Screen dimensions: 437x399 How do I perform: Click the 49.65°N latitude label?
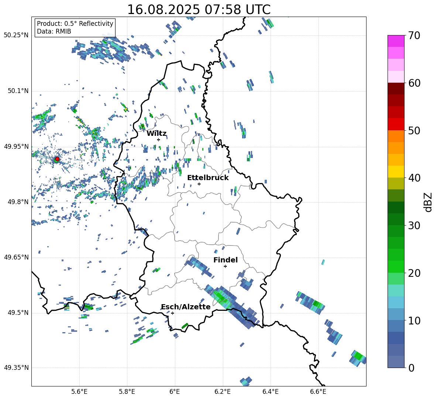pyautogui.click(x=16, y=257)
